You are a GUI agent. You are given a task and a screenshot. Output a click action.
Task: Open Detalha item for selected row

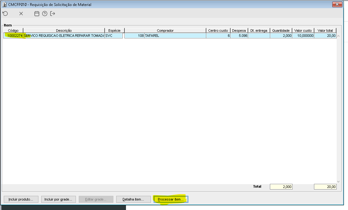coord(133,199)
